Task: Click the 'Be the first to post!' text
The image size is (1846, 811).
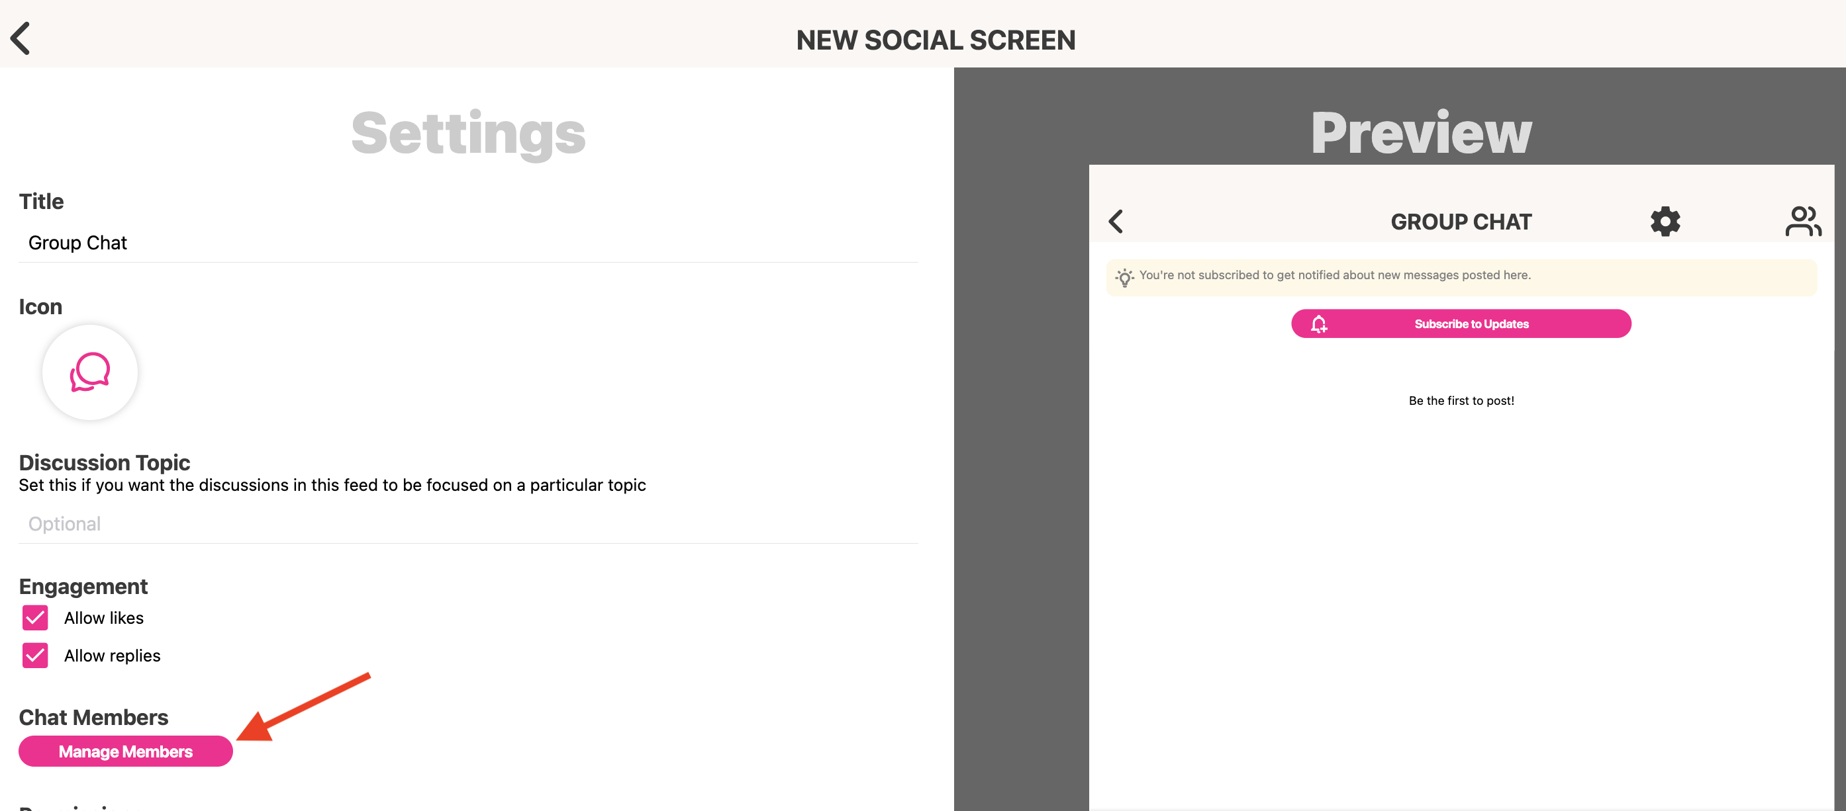Action: pyautogui.click(x=1461, y=401)
